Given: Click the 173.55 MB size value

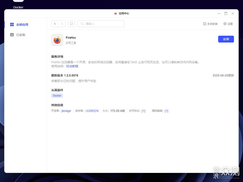Looking at the screenshot, I should tap(117, 111).
